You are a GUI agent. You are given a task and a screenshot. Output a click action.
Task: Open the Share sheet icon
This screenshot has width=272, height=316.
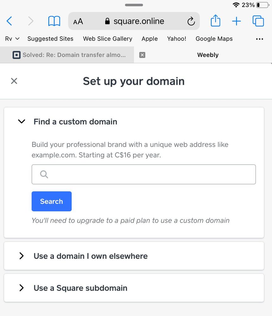tap(215, 21)
